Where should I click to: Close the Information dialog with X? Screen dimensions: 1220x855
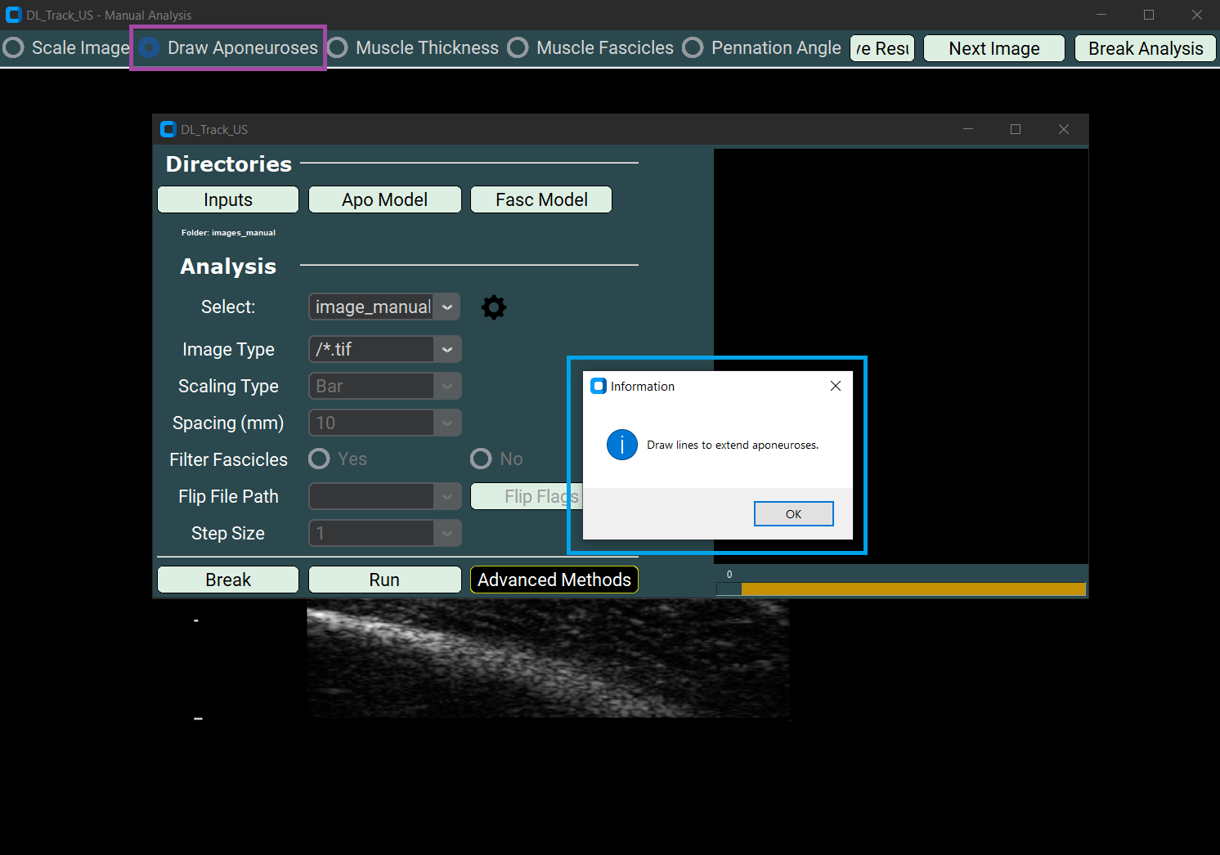pyautogui.click(x=835, y=386)
